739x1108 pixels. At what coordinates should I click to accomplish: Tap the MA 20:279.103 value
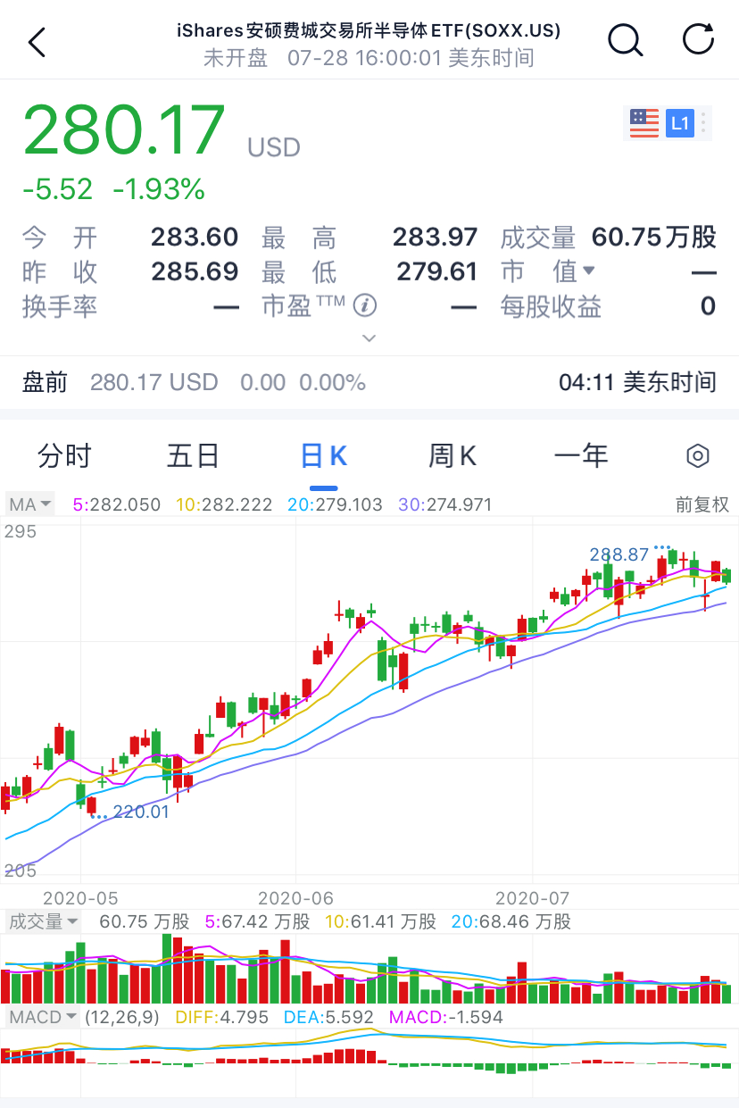click(x=335, y=504)
